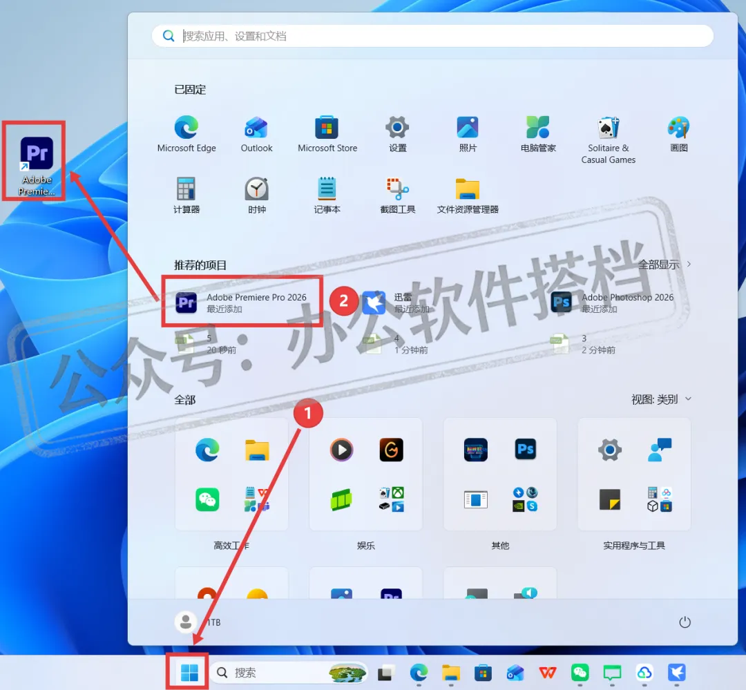Open Photoshop icon in 其他 category
746x690 pixels.
click(525, 449)
